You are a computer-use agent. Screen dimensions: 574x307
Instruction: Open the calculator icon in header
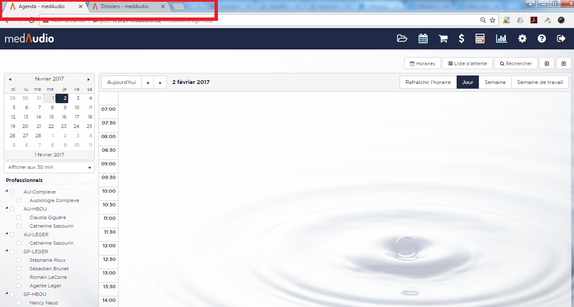click(480, 38)
